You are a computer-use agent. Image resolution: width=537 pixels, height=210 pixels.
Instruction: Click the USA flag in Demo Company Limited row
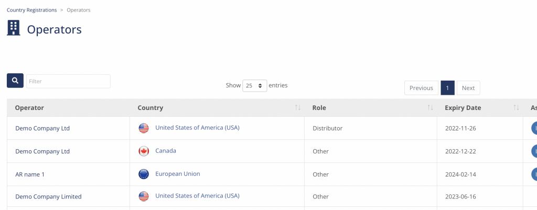pyautogui.click(x=144, y=196)
